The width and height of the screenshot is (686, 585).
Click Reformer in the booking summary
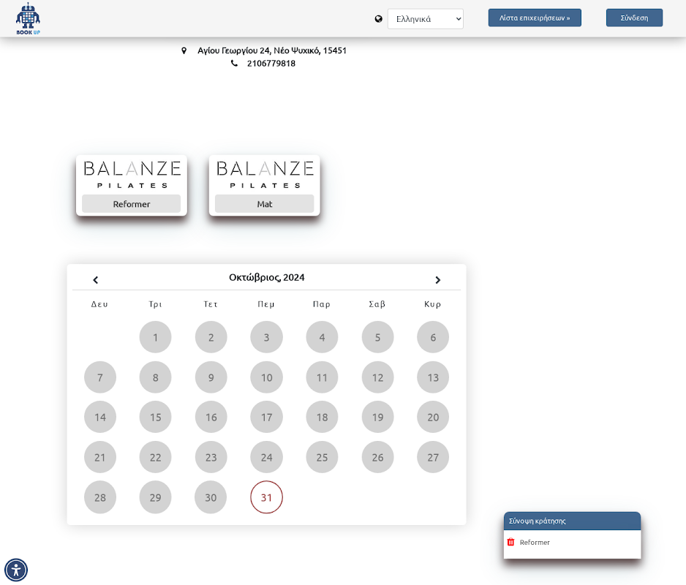[535, 542]
